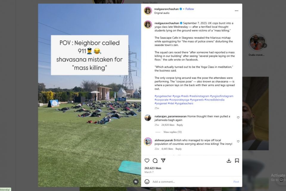286x191 pixels.
Task: Reply to natarajan_parameswaran's comment
Action: 180,125
